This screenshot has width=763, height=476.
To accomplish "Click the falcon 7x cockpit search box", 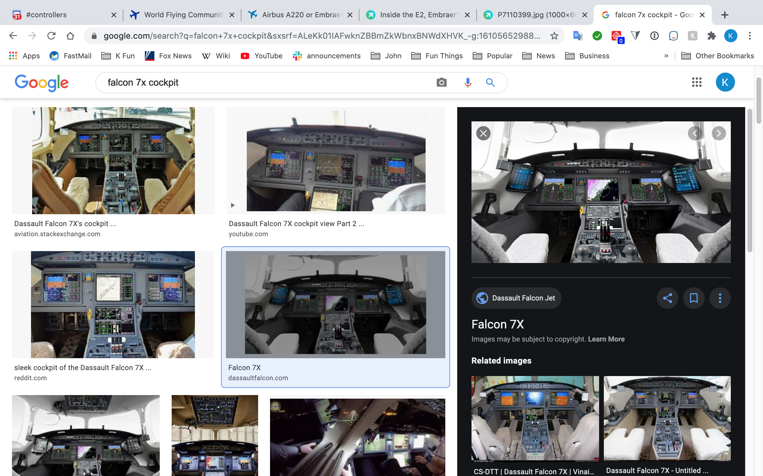I will point(265,82).
